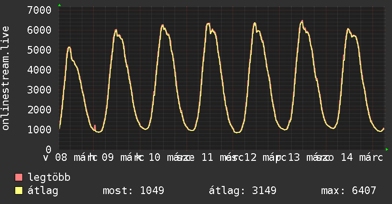Click the small red spike near 1000
Viewport: 392px width, 204px height.
click(95, 126)
